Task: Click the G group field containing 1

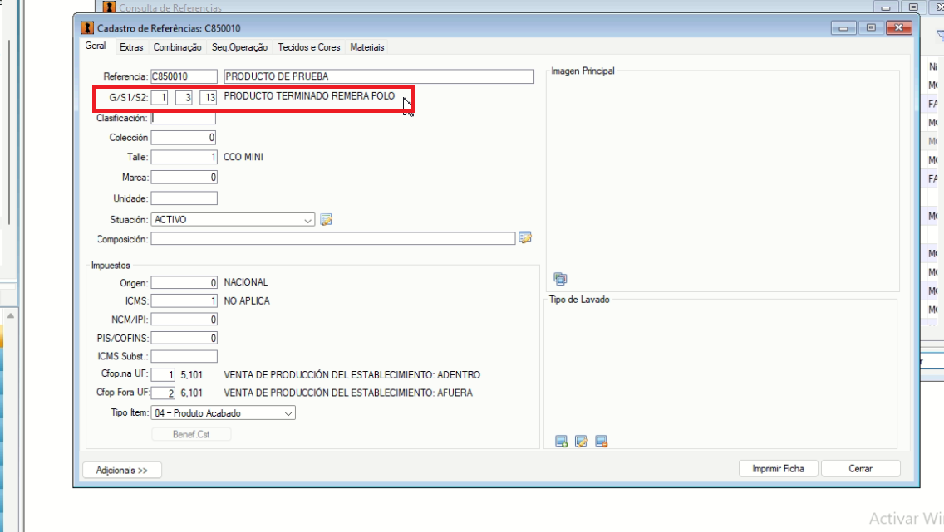Action: coord(160,97)
